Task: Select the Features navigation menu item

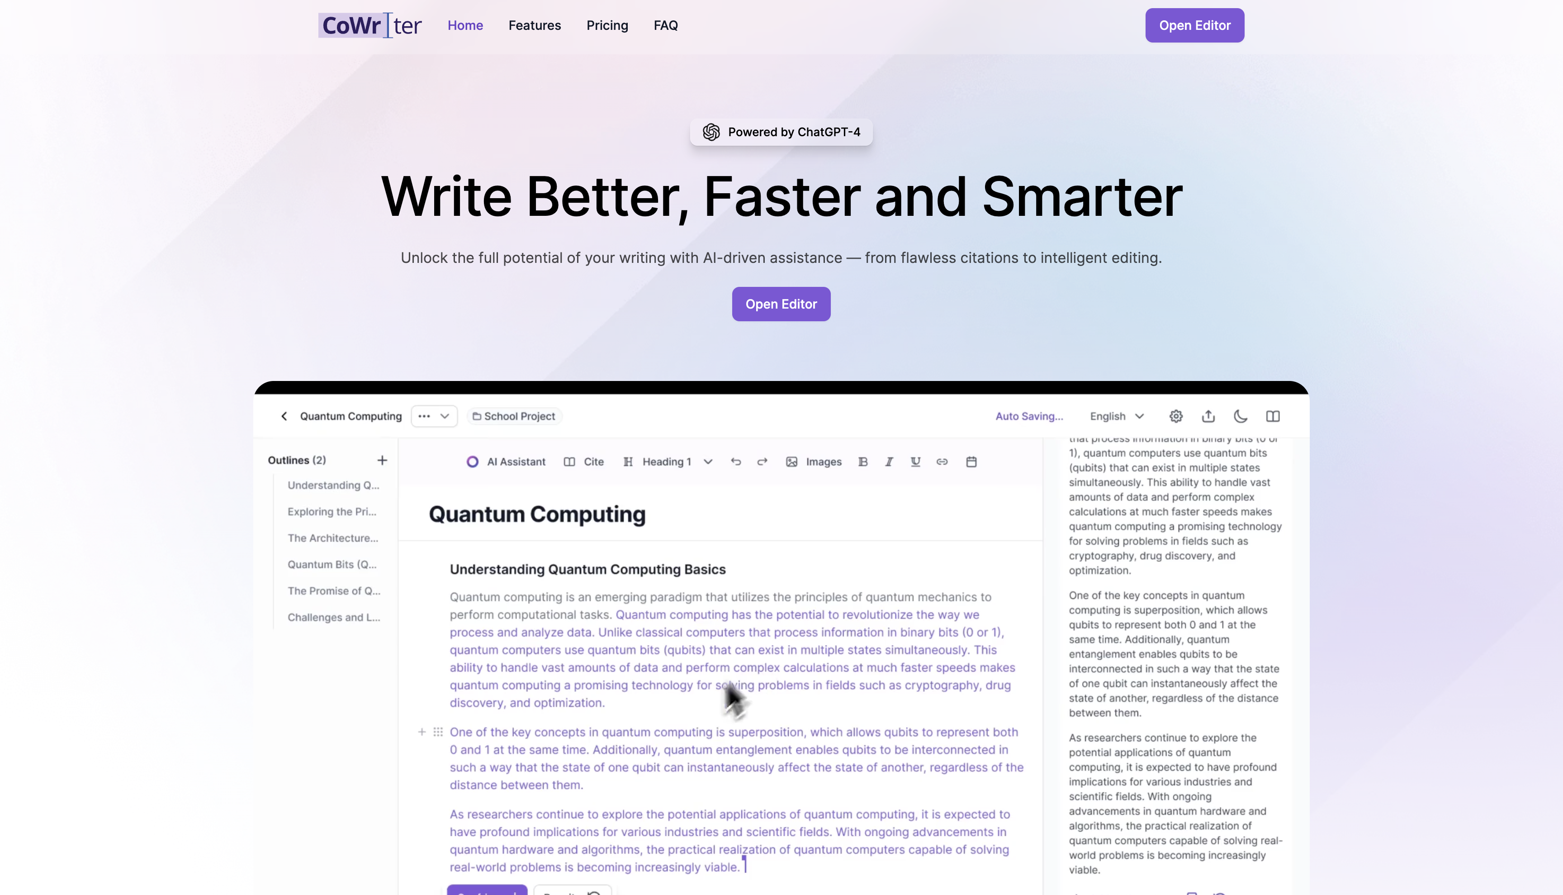Action: [535, 25]
